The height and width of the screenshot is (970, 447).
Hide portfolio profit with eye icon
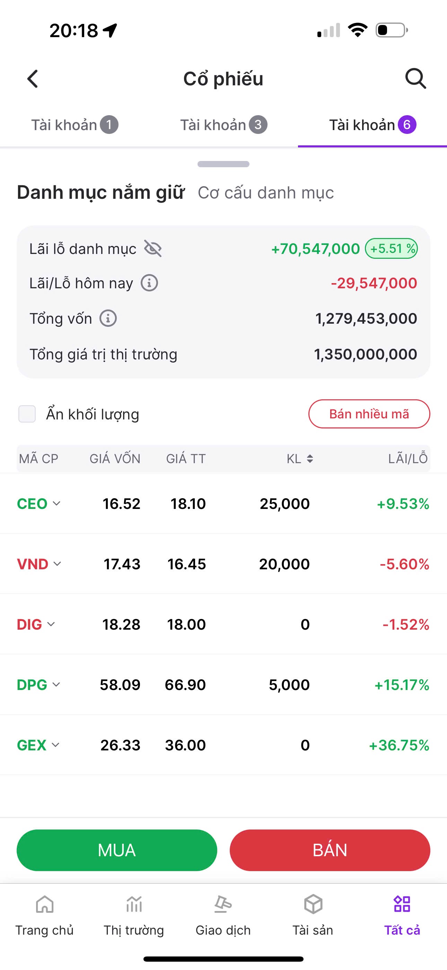[x=153, y=248]
